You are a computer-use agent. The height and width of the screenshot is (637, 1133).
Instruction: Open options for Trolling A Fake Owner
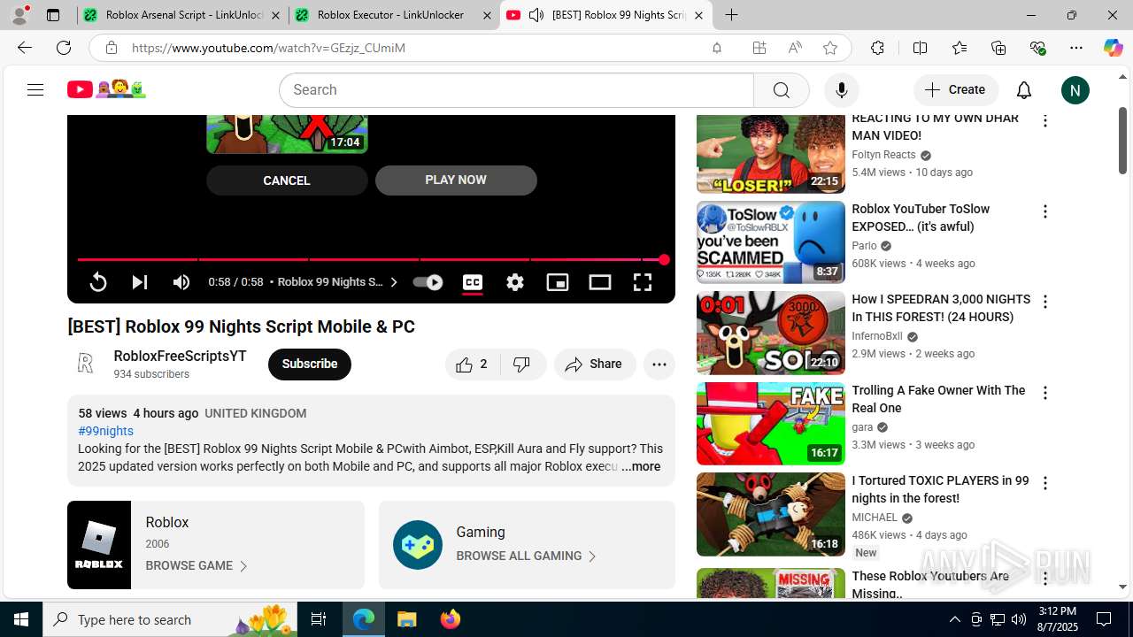(1045, 393)
